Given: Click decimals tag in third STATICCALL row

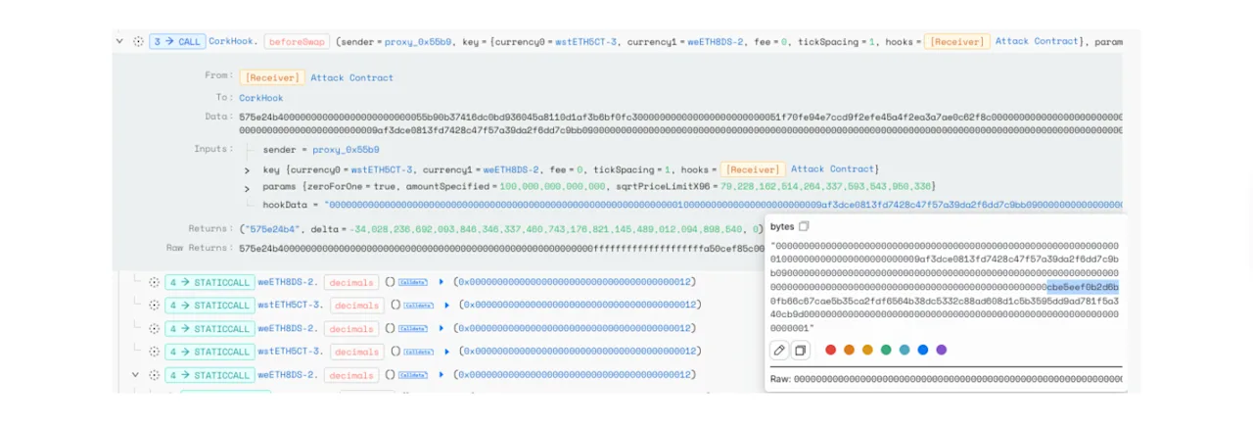Looking at the screenshot, I should tap(350, 328).
